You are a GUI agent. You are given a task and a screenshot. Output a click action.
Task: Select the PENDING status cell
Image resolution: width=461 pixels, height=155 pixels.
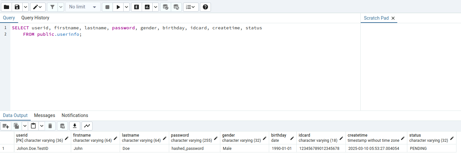coord(418,149)
